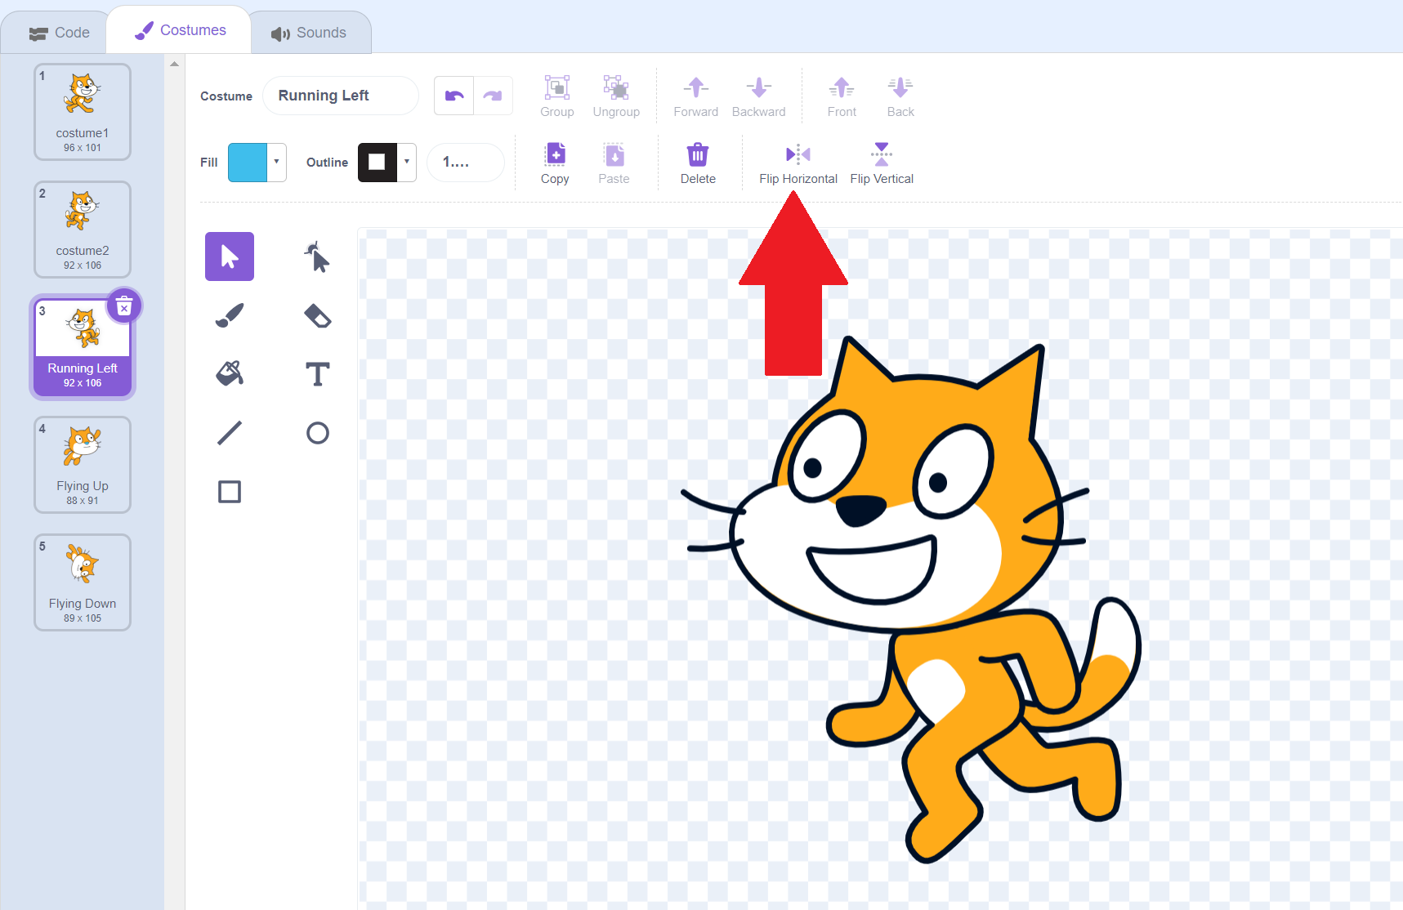This screenshot has width=1403, height=910.
Task: Select the Flying Up costume thumbnail
Action: click(83, 465)
